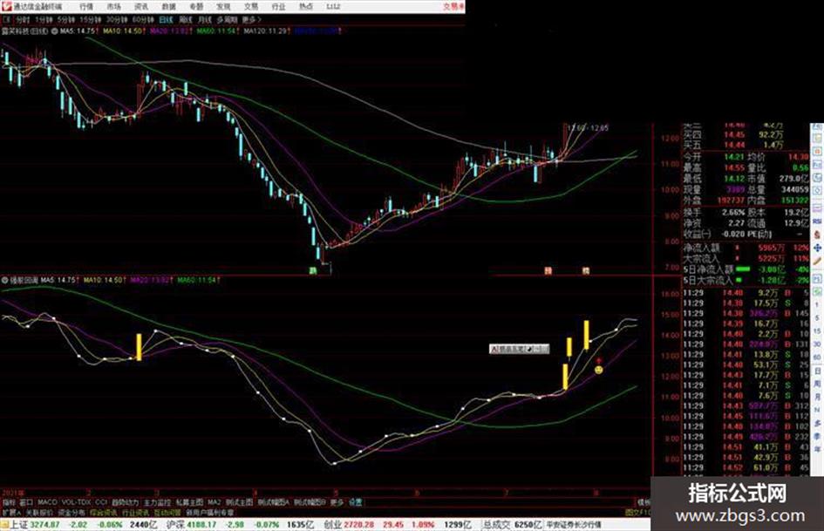Open the 发现 menu
Image resolution: width=824 pixels, height=531 pixels.
coord(223,7)
